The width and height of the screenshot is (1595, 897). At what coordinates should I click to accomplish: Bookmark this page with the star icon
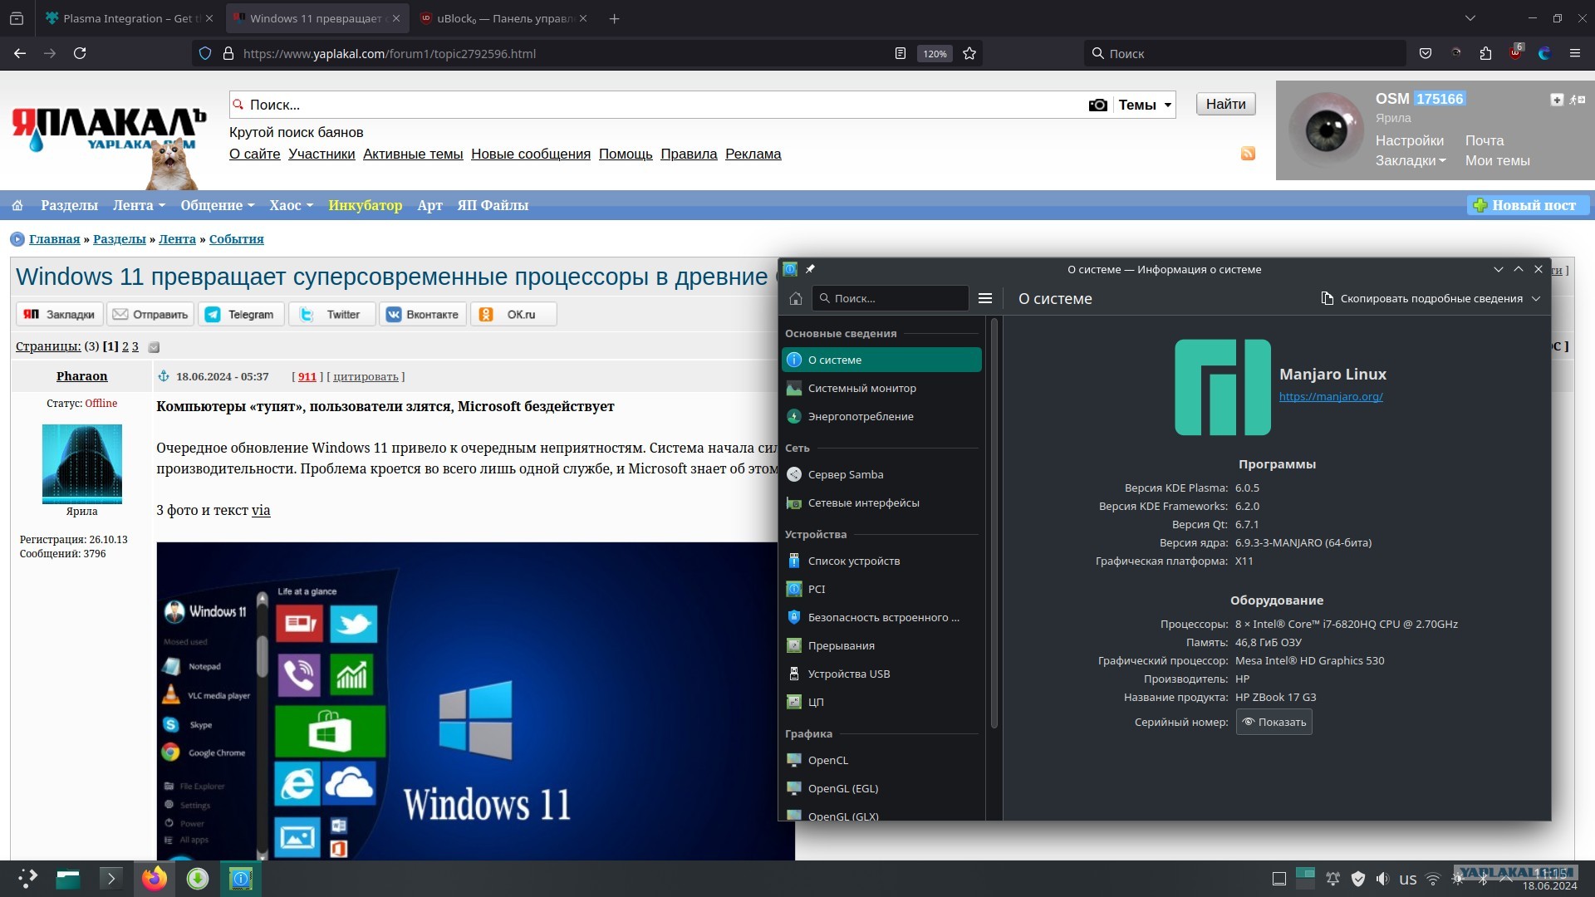pos(969,53)
